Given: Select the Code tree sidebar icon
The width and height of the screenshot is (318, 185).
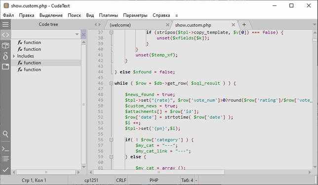Looking at the screenshot, I should click(x=5, y=35).
